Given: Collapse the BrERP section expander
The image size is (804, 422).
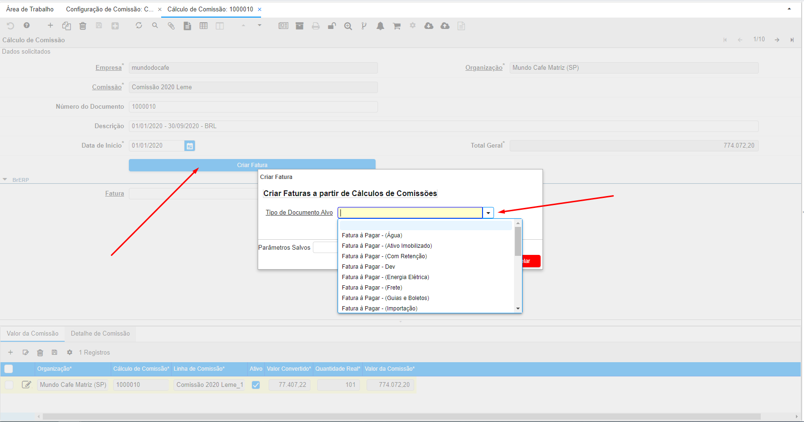Looking at the screenshot, I should pos(5,180).
